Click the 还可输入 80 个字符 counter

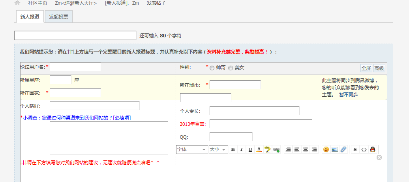[160, 36]
